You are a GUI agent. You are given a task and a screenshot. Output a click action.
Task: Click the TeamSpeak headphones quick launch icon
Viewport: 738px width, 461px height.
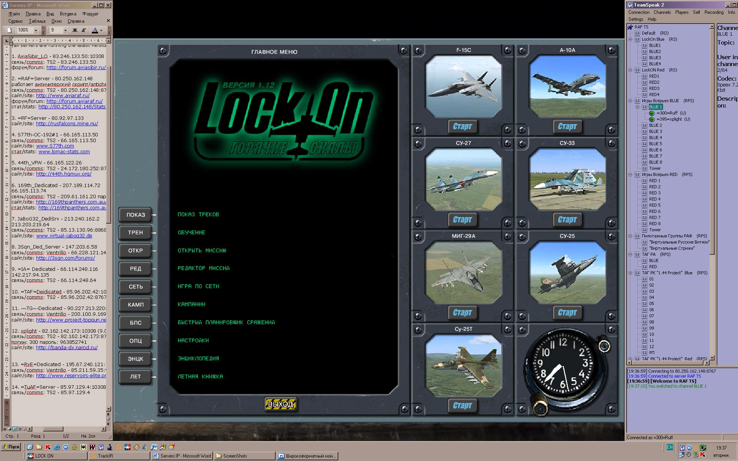tap(101, 447)
